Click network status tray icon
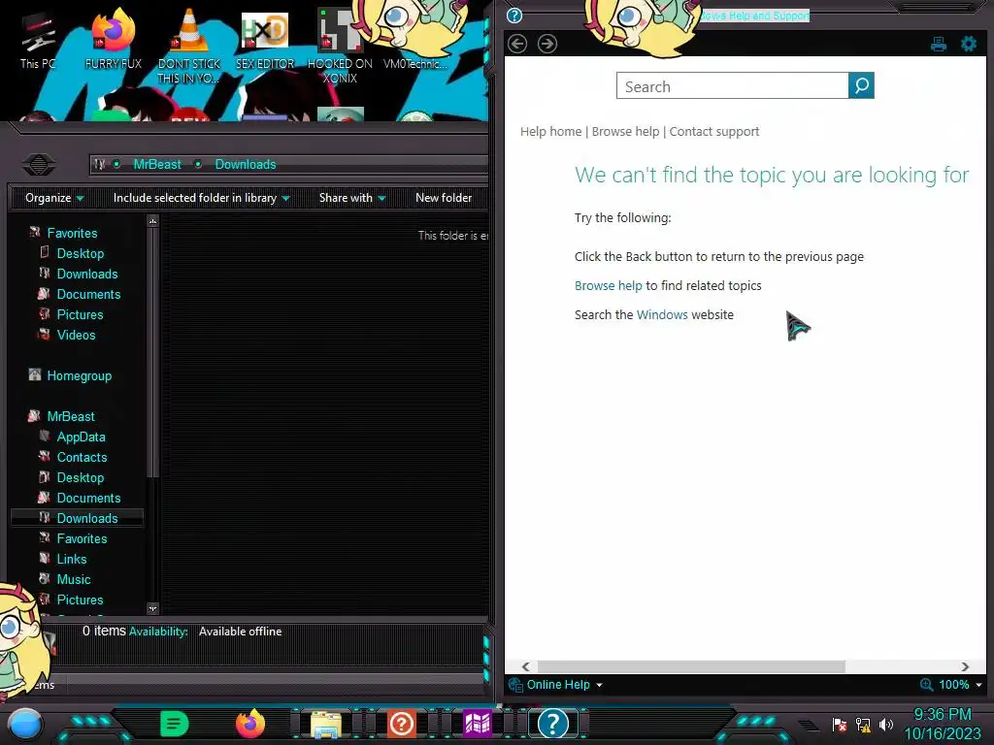This screenshot has width=994, height=745. (863, 724)
